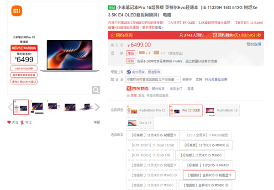
Task: Click the 赠品 tag in promotion row
Action: (x=131, y=53)
